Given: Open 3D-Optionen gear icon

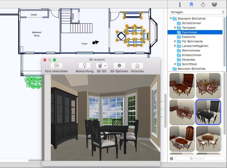Looking at the screenshot, I should coord(119,65).
